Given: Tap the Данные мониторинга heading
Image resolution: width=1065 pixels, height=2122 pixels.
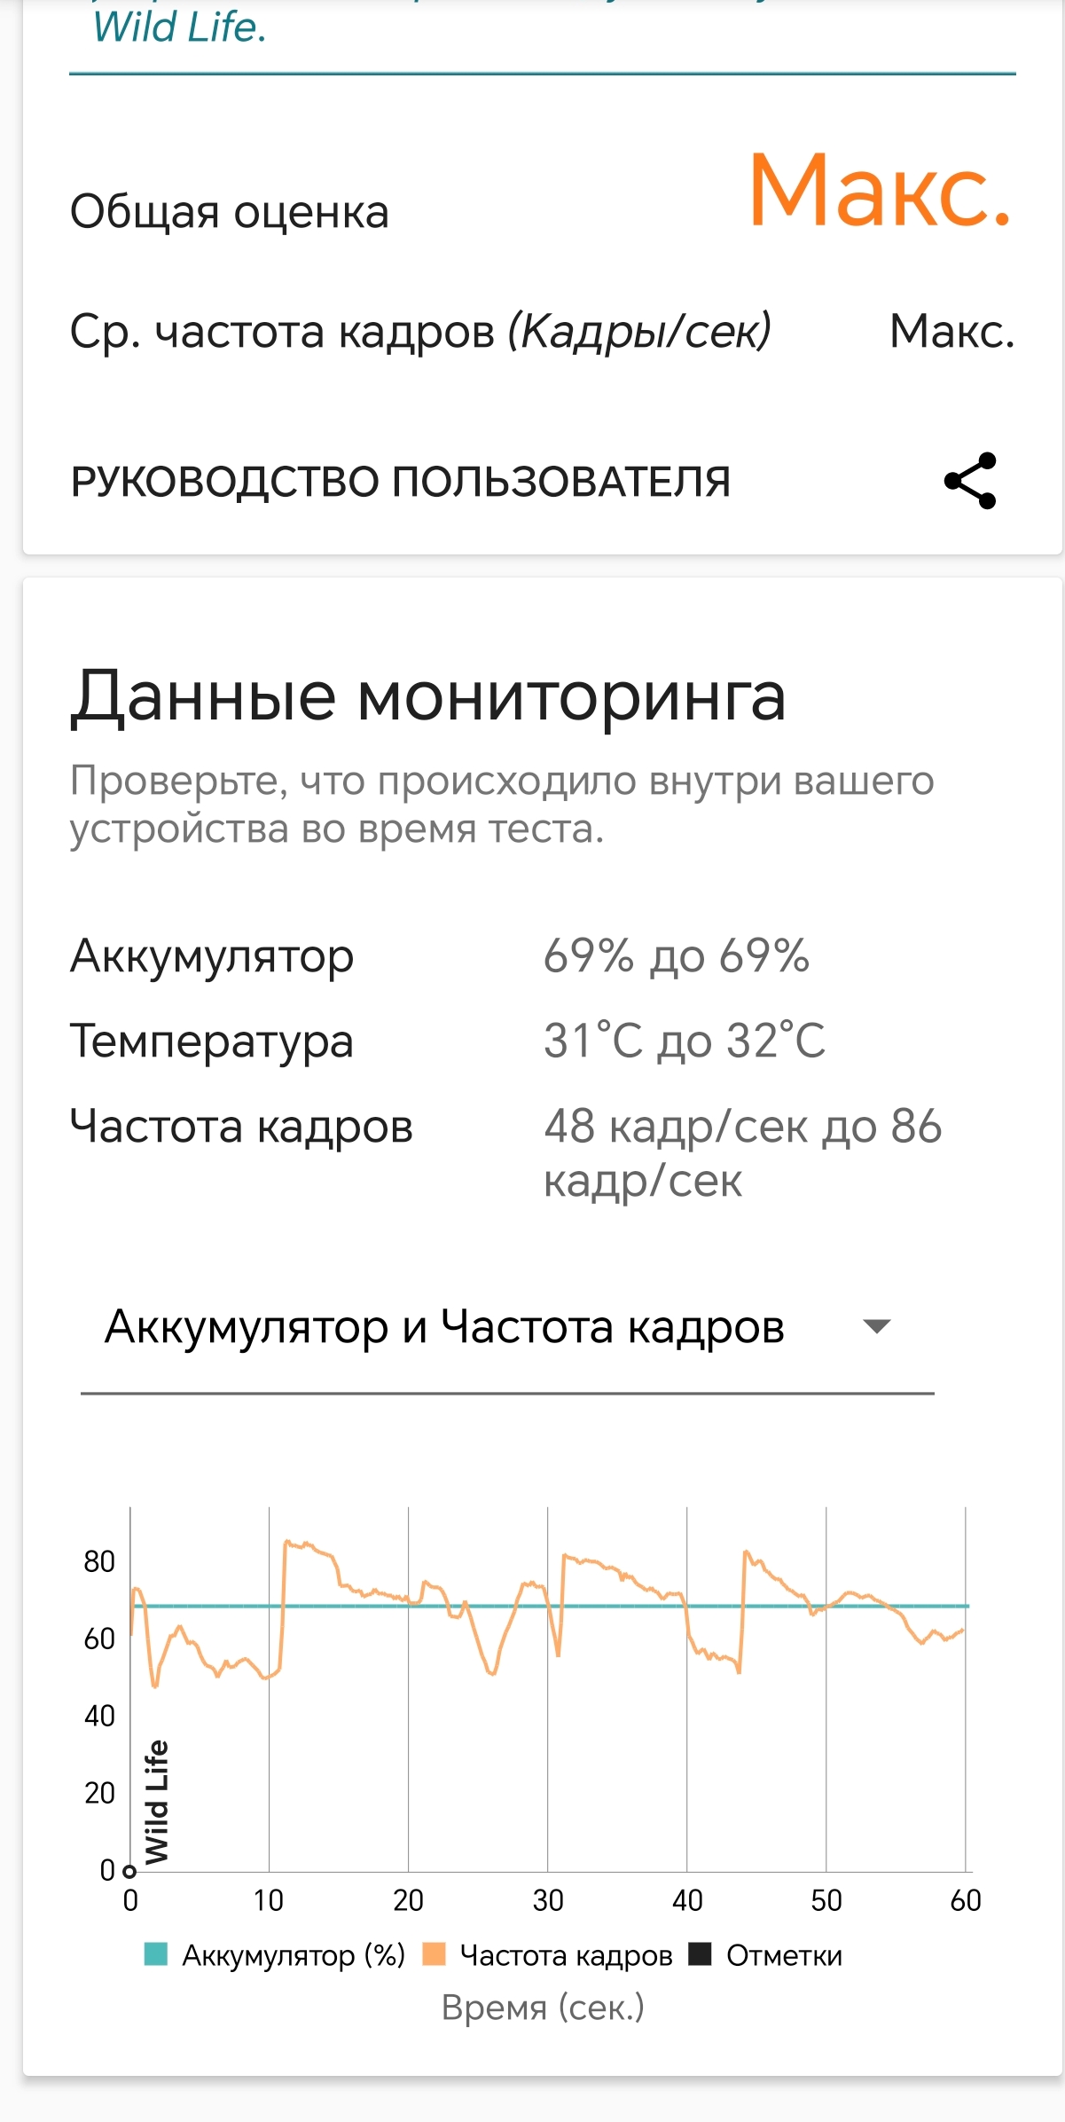Looking at the screenshot, I should 428,696.
